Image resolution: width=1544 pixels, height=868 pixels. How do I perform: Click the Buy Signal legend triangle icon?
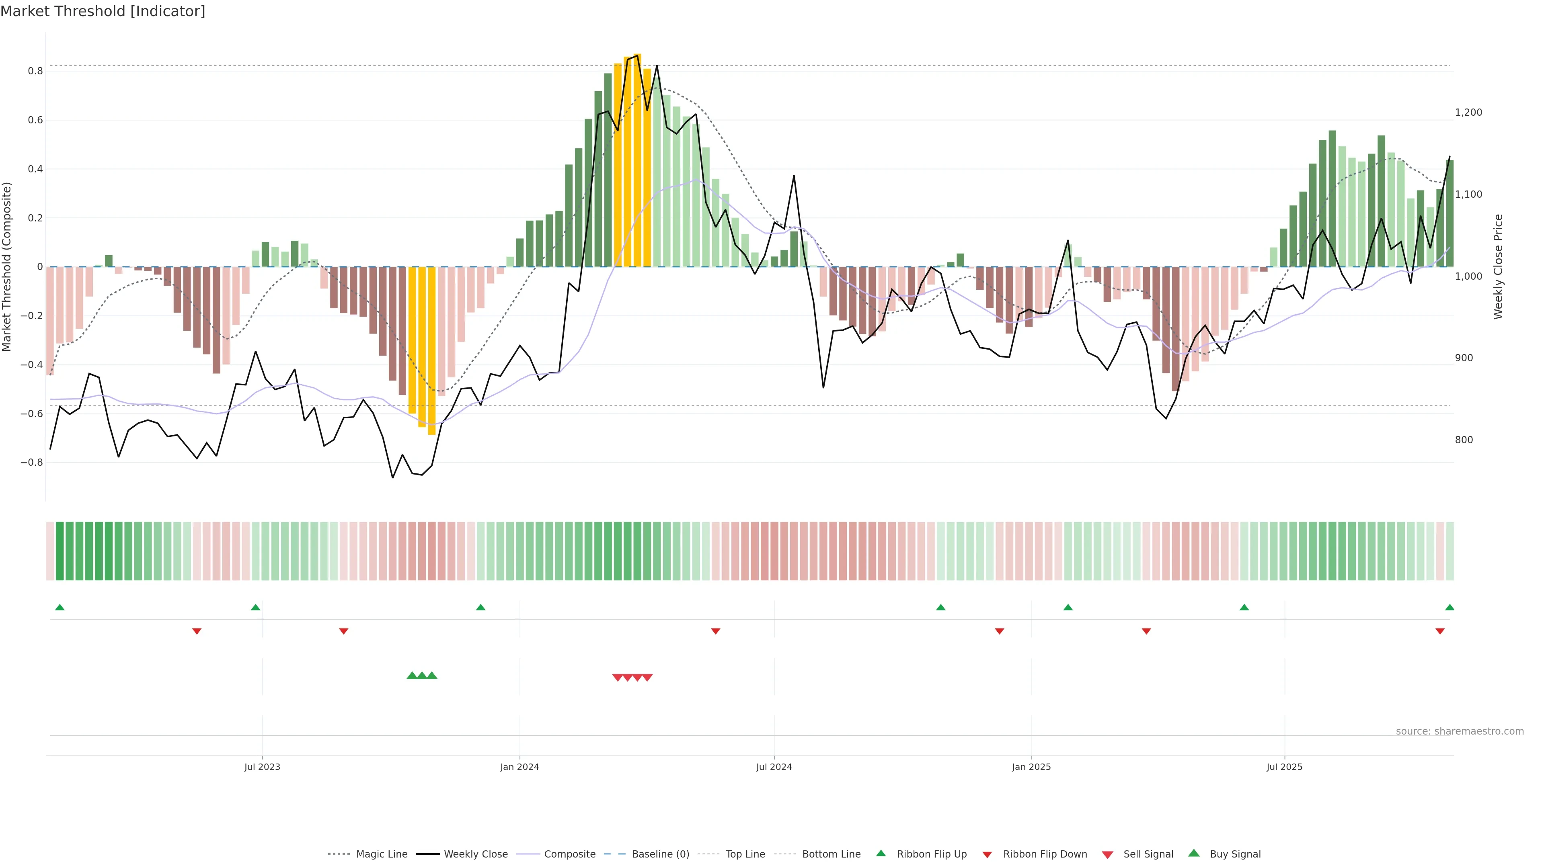pyautogui.click(x=1193, y=854)
